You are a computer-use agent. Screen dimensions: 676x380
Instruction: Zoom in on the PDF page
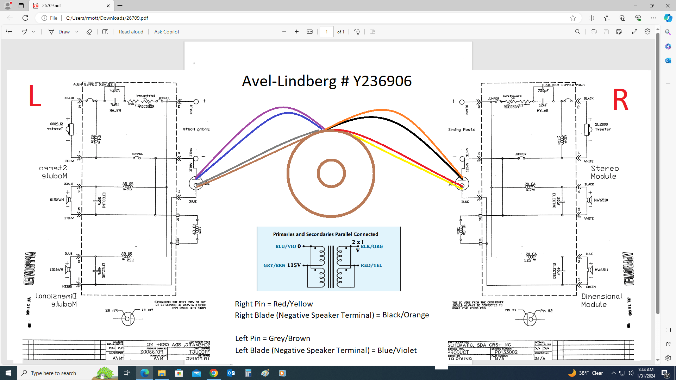click(297, 32)
